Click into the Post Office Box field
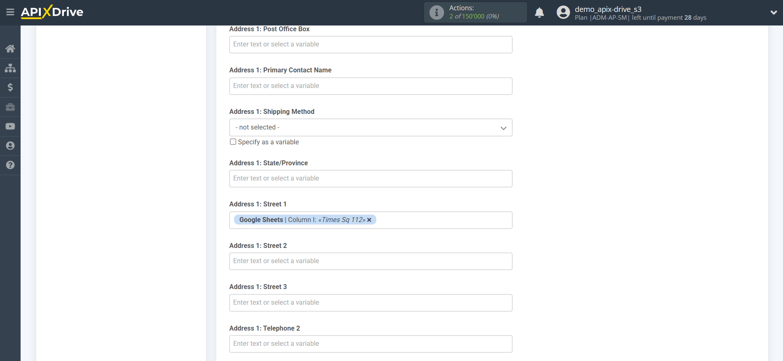 [x=370, y=44]
